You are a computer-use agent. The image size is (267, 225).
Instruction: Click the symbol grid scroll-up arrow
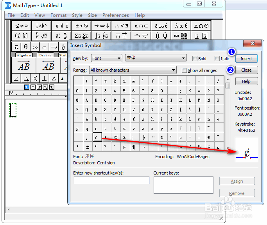pyautogui.click(x=228, y=79)
